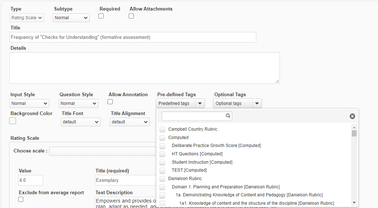Tick Exclude from average report checkbox

pyautogui.click(x=21, y=199)
